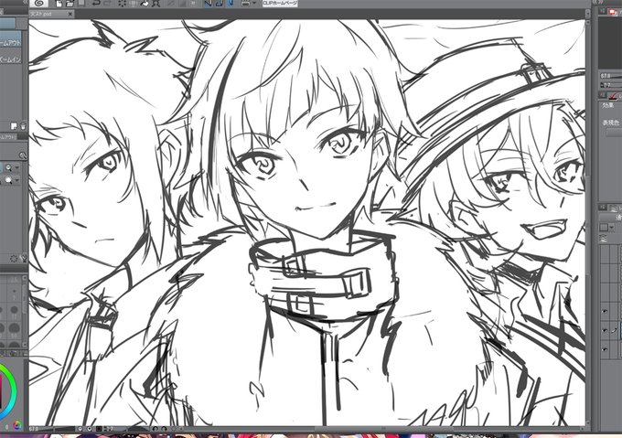Delete sub tool via trash icon

click(24, 126)
